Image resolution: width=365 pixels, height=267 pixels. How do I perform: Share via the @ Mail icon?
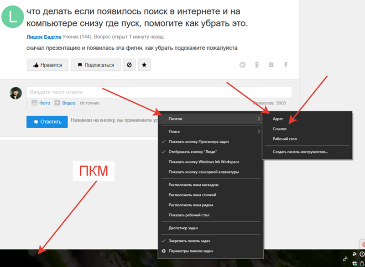pos(242,65)
